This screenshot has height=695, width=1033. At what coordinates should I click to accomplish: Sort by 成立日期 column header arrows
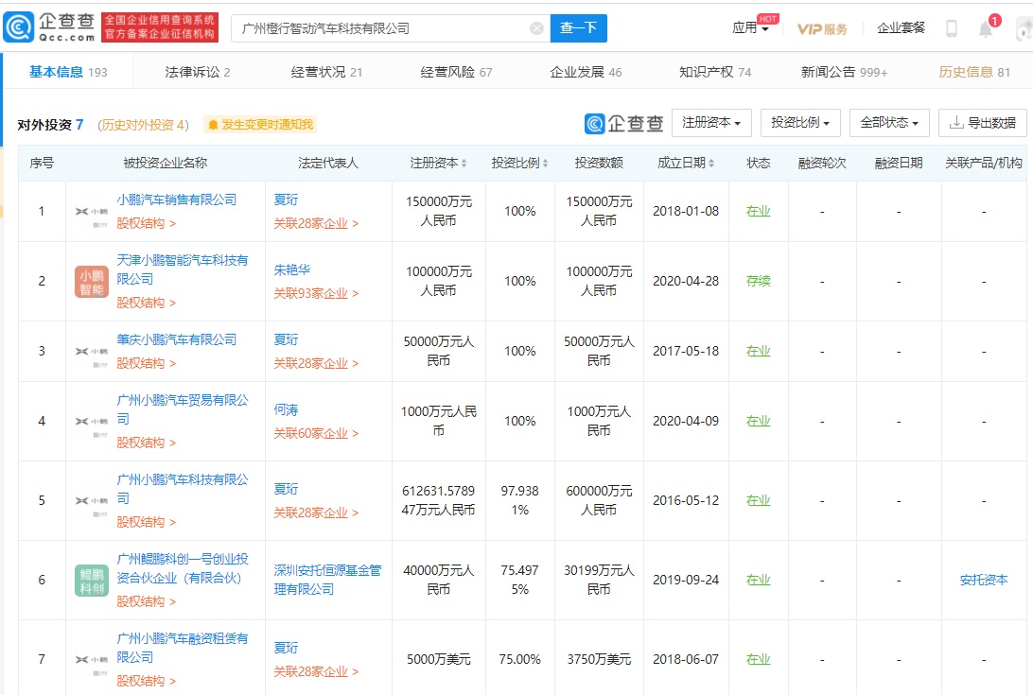point(710,163)
